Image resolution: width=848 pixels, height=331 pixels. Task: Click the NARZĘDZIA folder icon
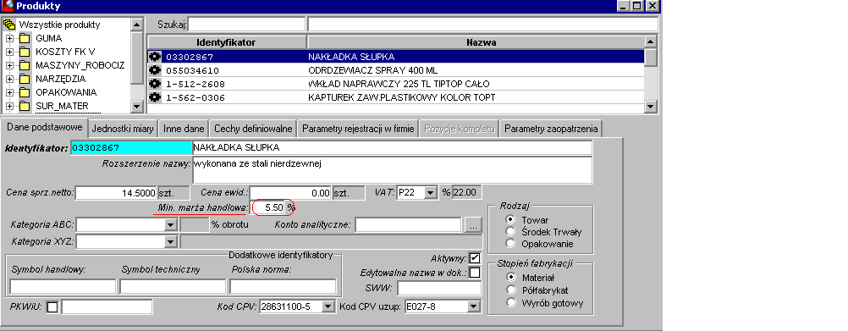point(25,79)
